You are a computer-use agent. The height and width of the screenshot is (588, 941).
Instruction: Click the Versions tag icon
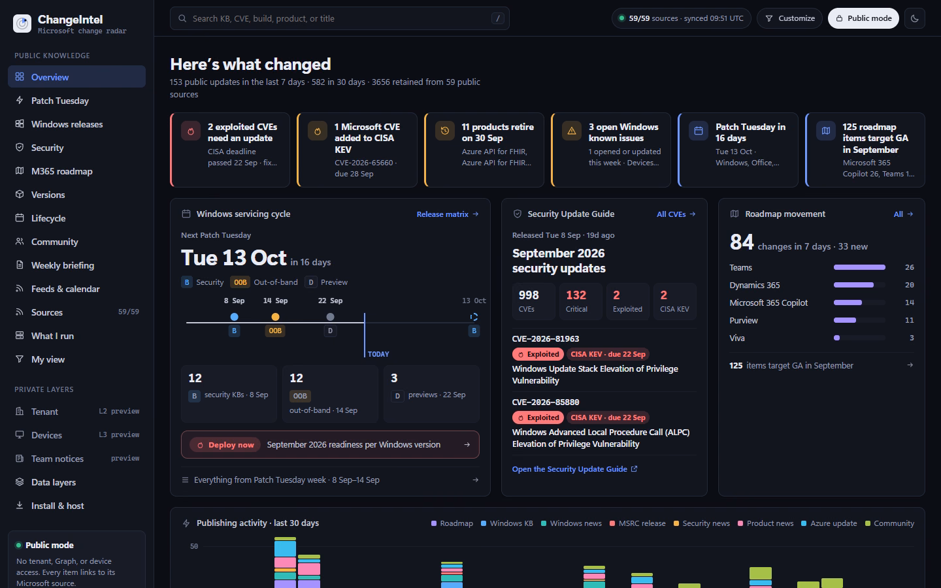coord(20,195)
